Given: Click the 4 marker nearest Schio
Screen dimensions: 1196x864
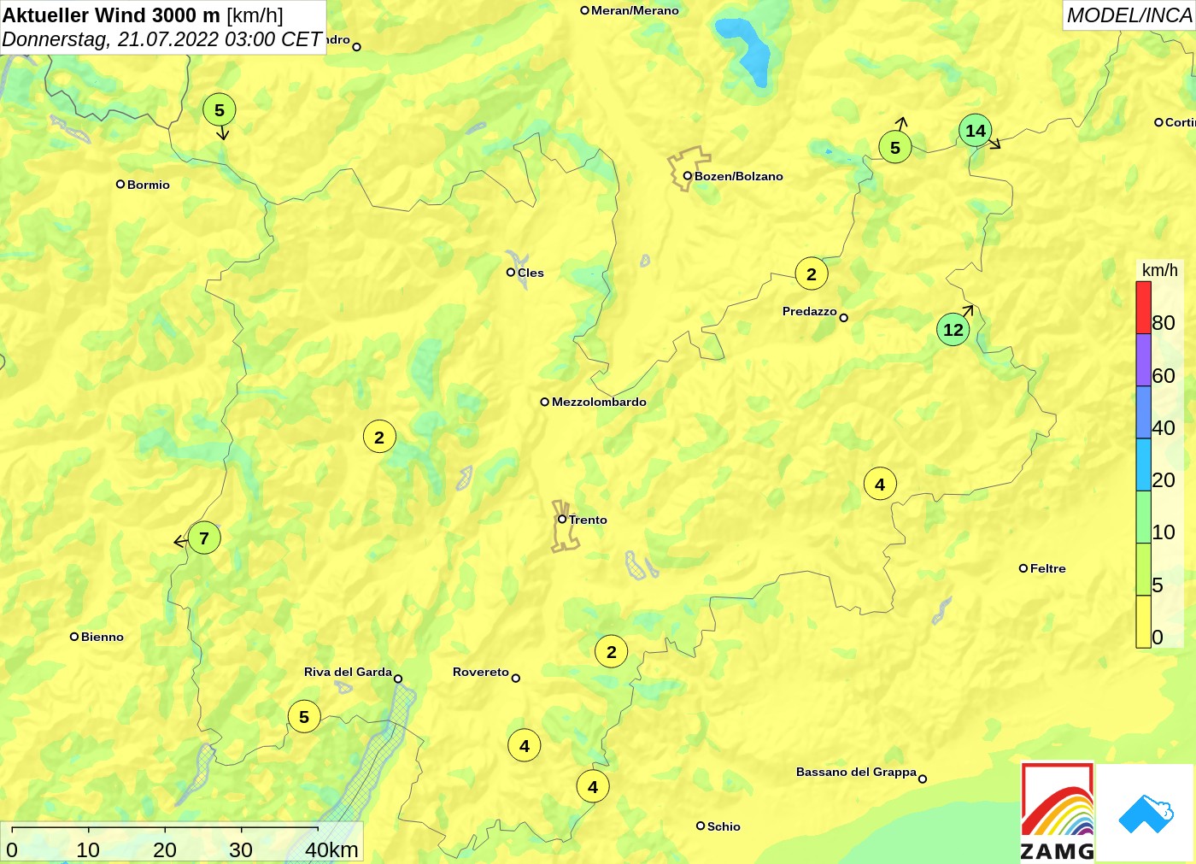Looking at the screenshot, I should coord(593,787).
